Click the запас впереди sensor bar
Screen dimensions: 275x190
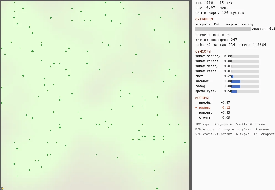[x=245, y=57]
